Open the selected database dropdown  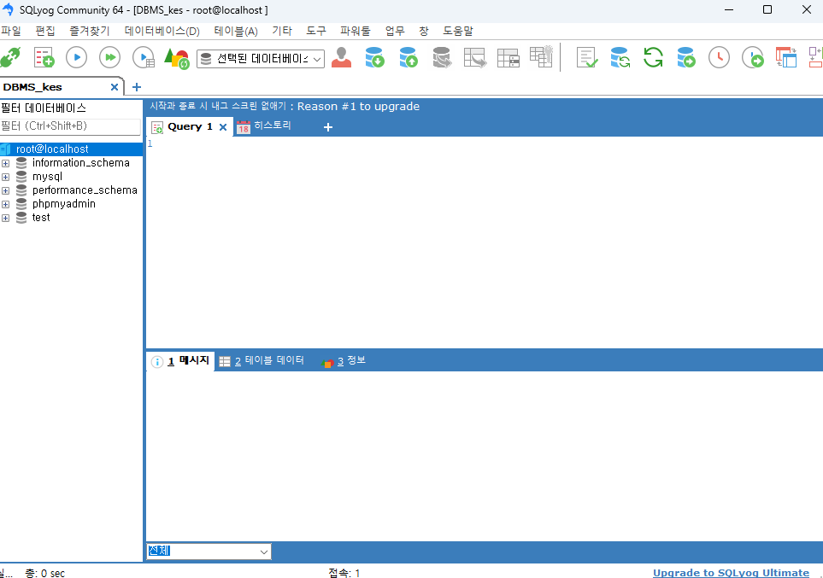pyautogui.click(x=261, y=59)
